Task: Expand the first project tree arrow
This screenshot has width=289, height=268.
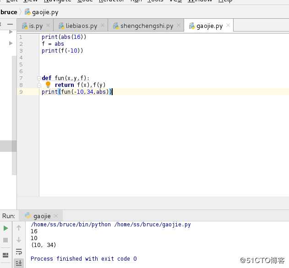Action: pyautogui.click(x=11, y=32)
